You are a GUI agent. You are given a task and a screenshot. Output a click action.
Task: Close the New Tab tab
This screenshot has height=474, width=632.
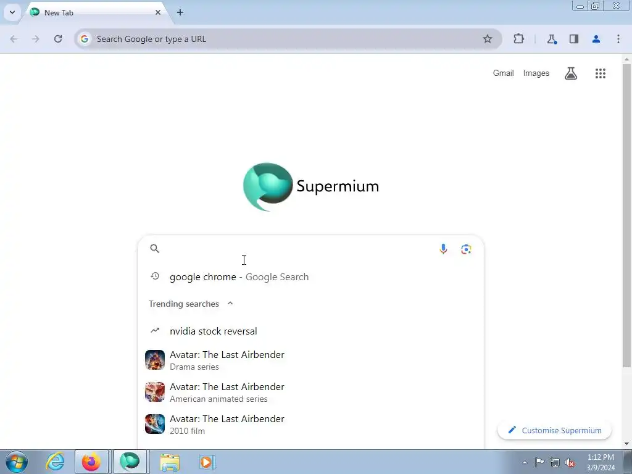point(158,12)
